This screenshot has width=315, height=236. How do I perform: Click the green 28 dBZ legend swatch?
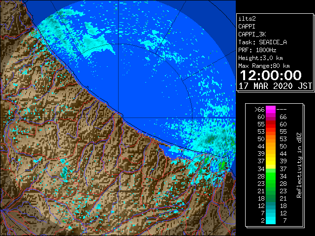tap(271, 176)
